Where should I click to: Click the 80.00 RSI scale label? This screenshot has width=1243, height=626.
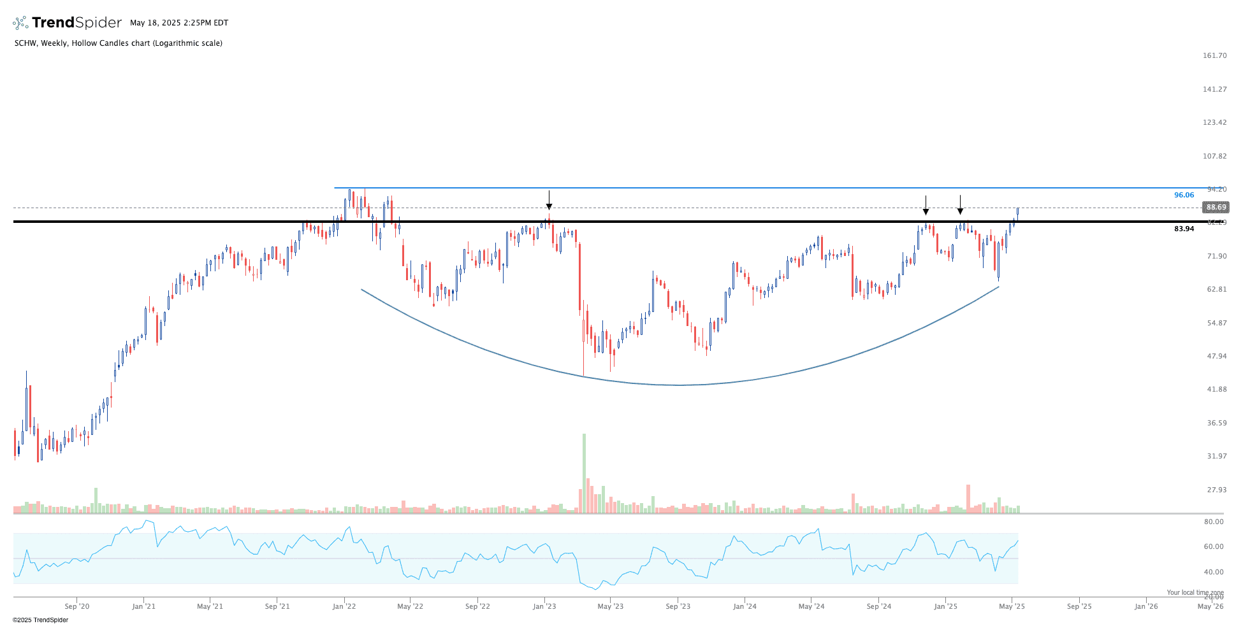(x=1214, y=522)
